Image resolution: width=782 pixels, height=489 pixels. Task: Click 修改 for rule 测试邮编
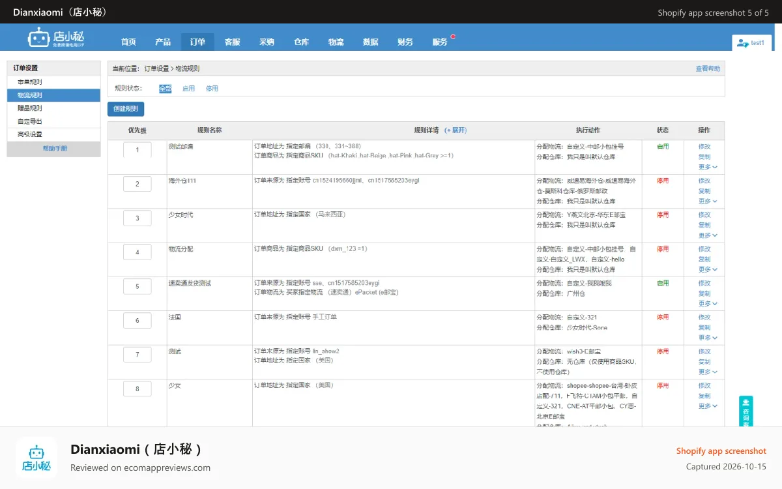point(704,147)
